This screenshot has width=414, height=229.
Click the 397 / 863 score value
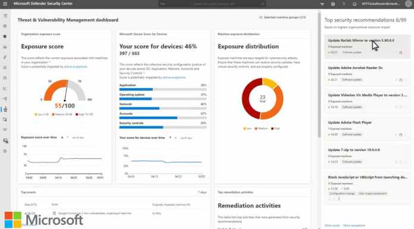click(x=130, y=54)
